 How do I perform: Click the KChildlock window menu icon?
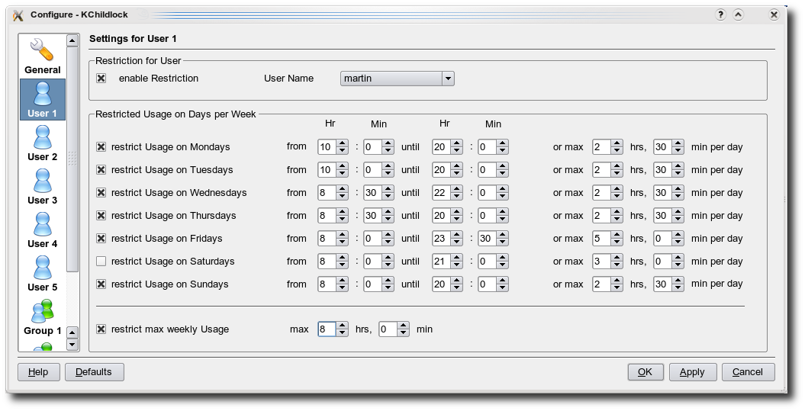coord(18,14)
